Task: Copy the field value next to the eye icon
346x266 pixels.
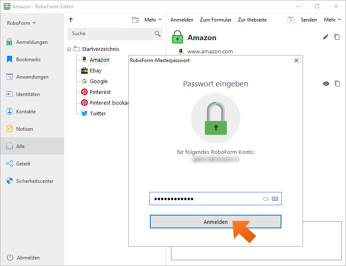Action: point(337,84)
